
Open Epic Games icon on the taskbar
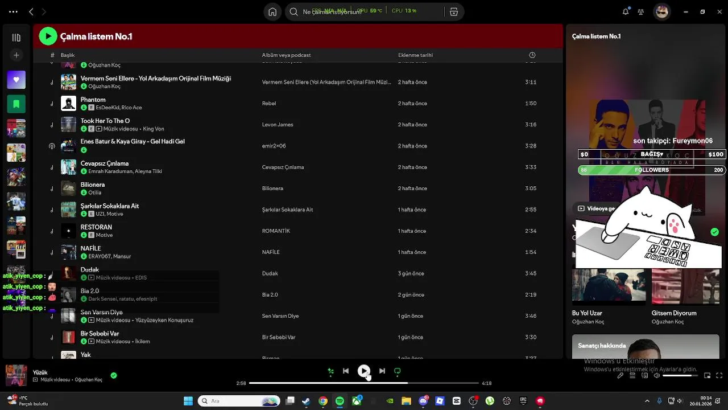point(523,401)
